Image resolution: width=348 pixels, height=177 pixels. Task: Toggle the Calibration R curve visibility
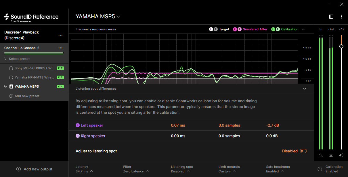click(x=278, y=29)
